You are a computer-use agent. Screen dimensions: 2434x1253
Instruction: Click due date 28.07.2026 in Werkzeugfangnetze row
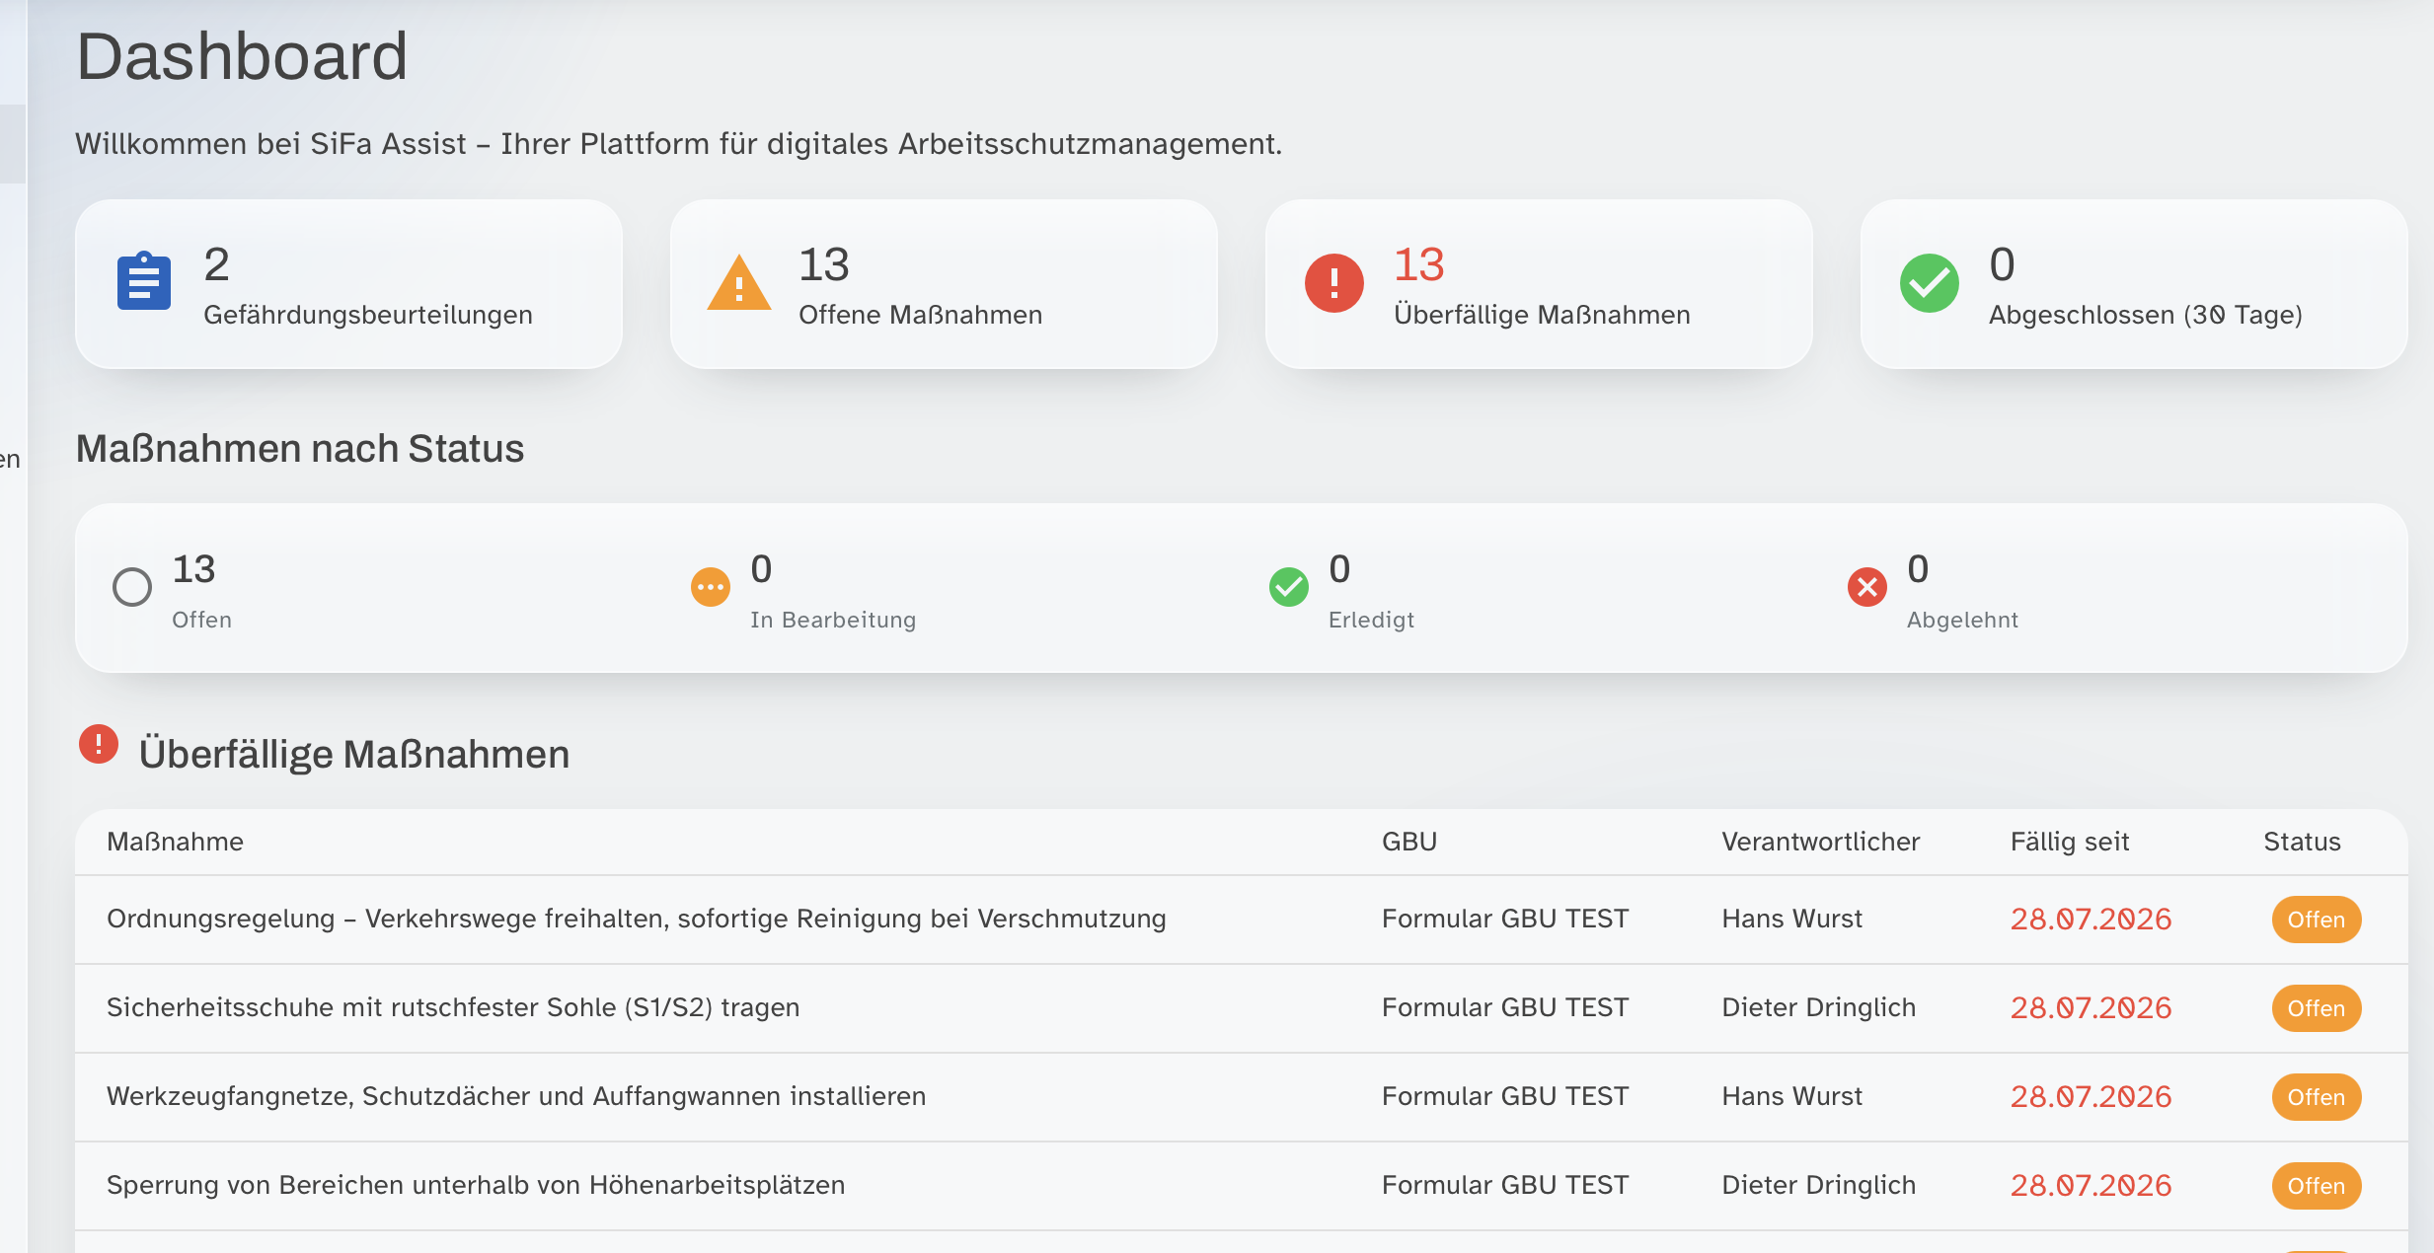point(2092,1096)
